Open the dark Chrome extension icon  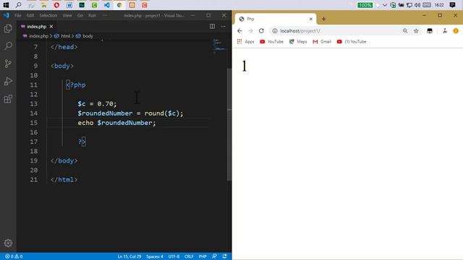430,30
